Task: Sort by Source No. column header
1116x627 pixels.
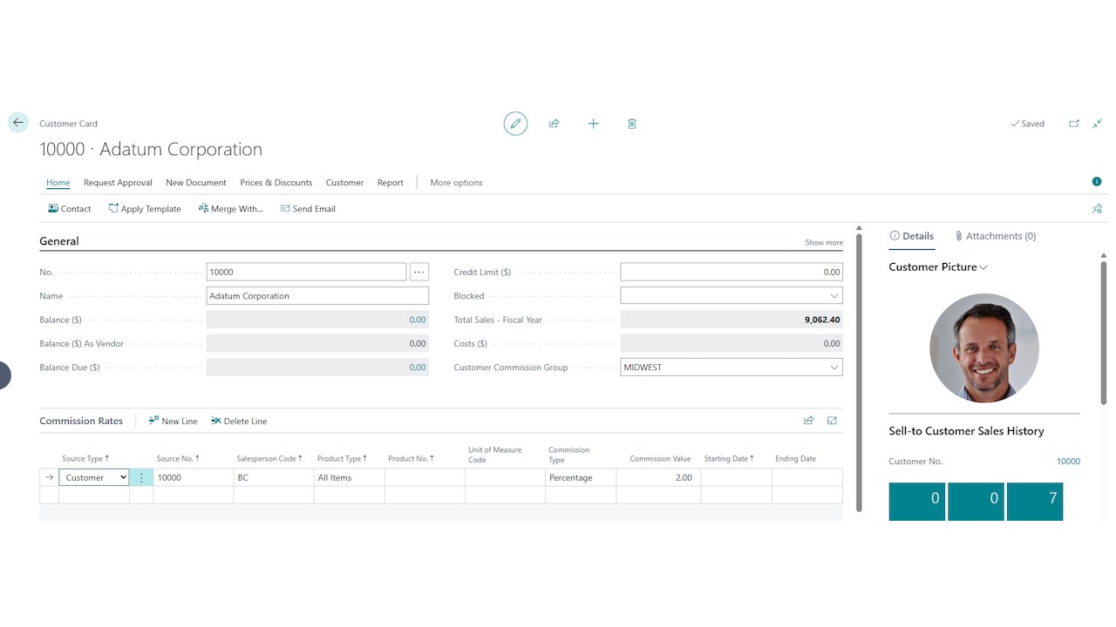Action: [178, 459]
